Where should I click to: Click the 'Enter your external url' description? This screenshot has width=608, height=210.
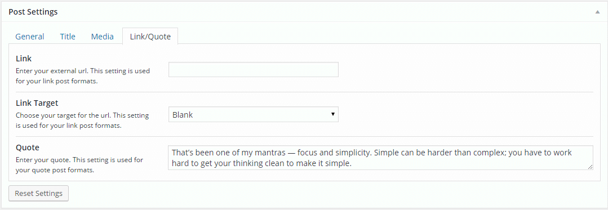pos(83,77)
